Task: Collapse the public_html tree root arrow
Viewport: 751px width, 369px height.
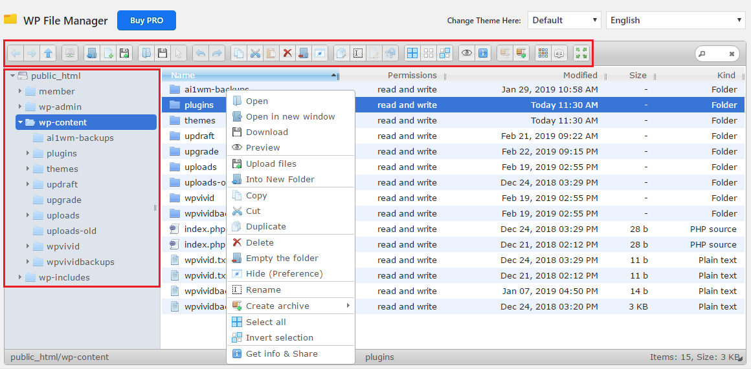Action: 12,76
